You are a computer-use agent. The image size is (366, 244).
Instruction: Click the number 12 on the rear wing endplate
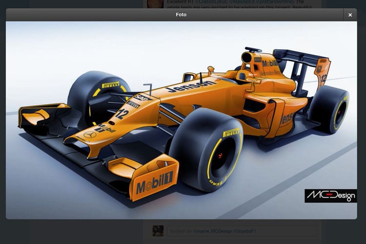(x=324, y=77)
